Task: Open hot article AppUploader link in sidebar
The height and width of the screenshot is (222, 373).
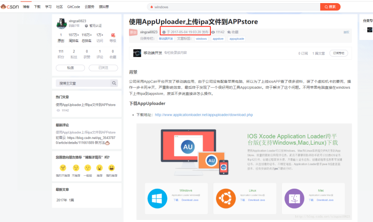Action: (x=85, y=105)
